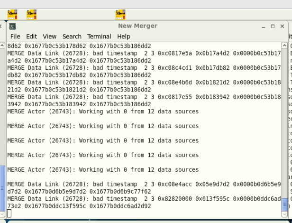292x223 pixels.
Task: Click the hex value 0x1677b0c53b17db82
Action: click(x=55, y=75)
